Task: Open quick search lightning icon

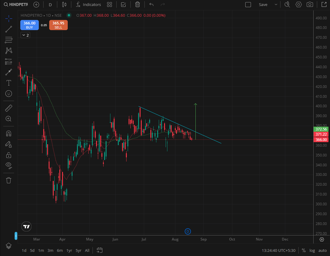Action: [x=287, y=4]
